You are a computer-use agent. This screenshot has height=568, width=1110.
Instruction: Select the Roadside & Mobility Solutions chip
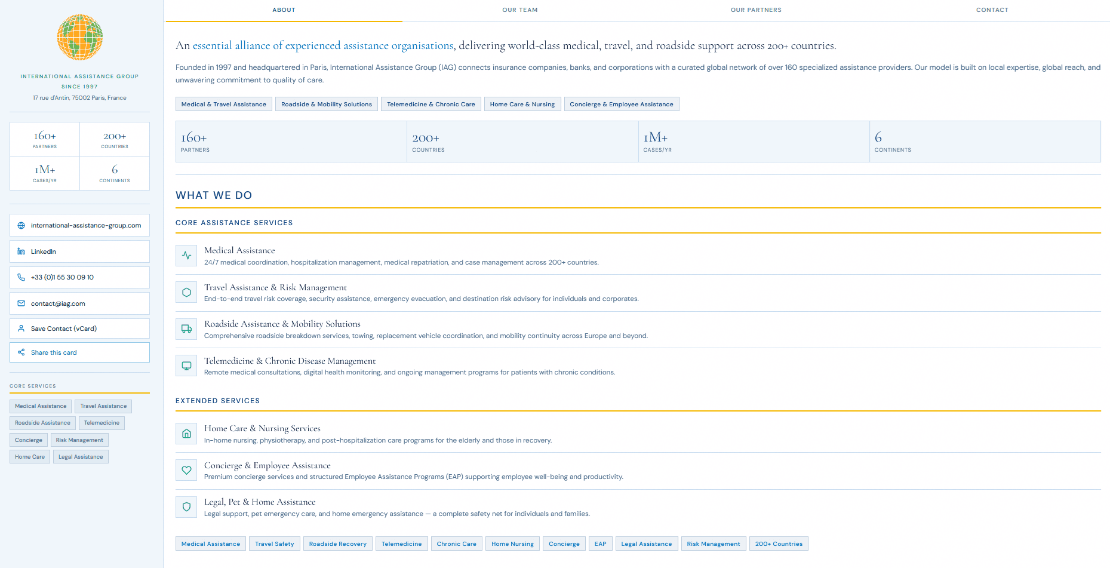coord(327,104)
